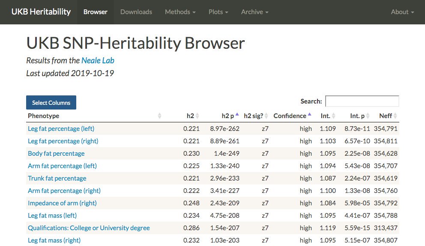Sort by Int. column arrows
425x246 pixels.
pos(334,116)
